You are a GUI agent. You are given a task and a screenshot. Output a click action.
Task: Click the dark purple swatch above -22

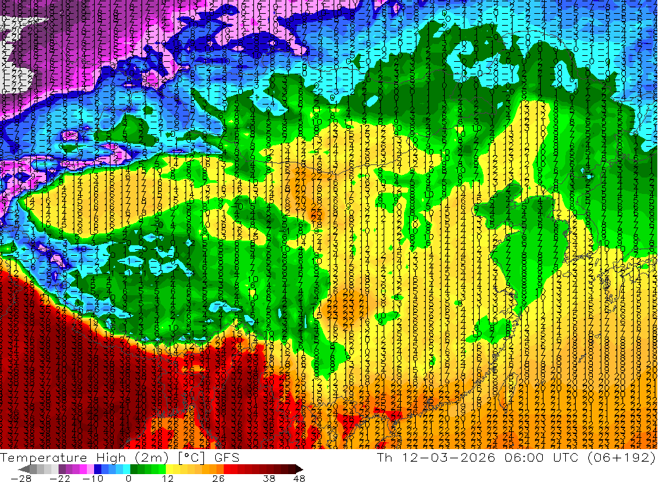tap(62, 470)
